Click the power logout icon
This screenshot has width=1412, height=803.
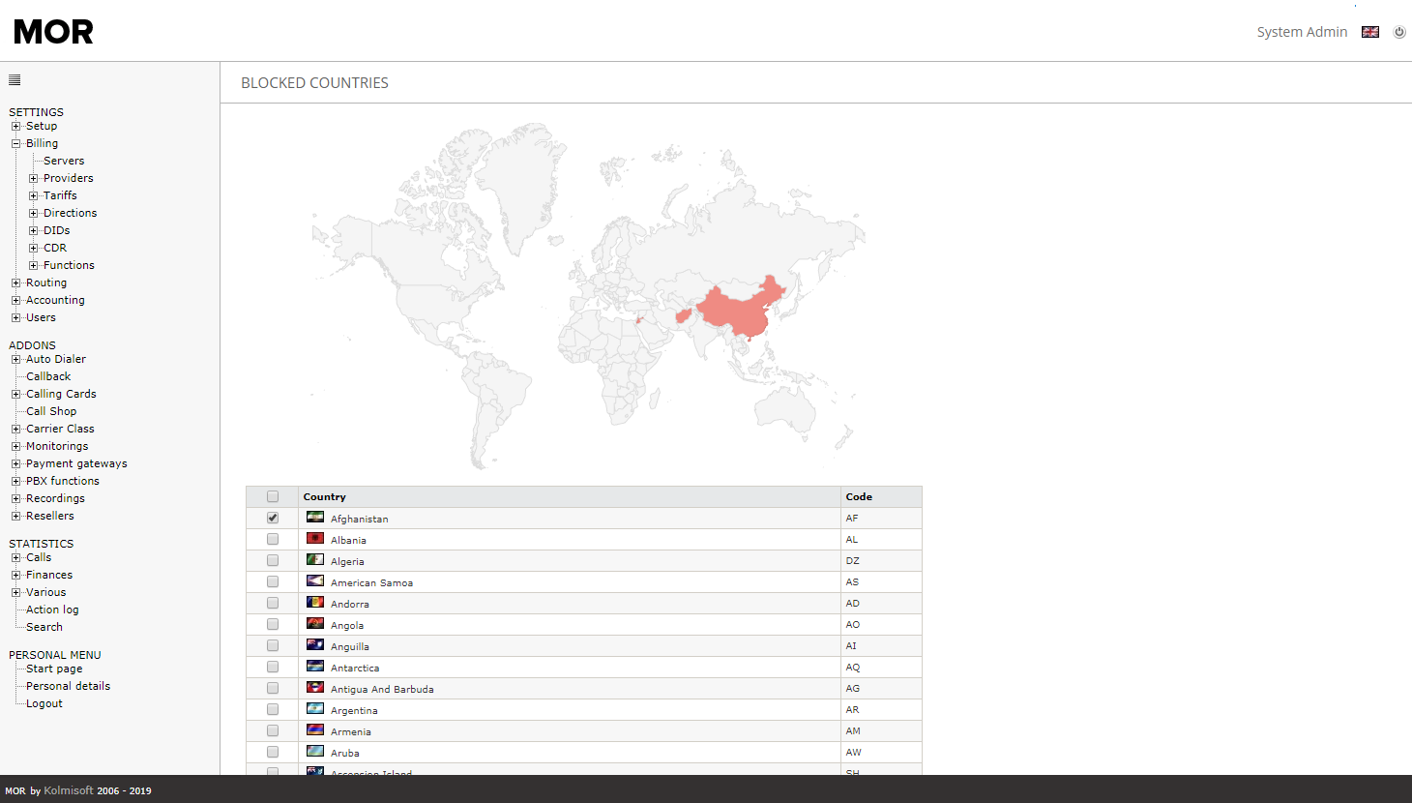(x=1399, y=32)
